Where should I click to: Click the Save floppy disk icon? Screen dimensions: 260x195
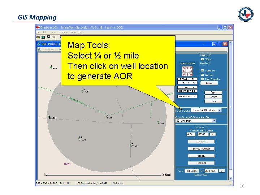(49, 37)
